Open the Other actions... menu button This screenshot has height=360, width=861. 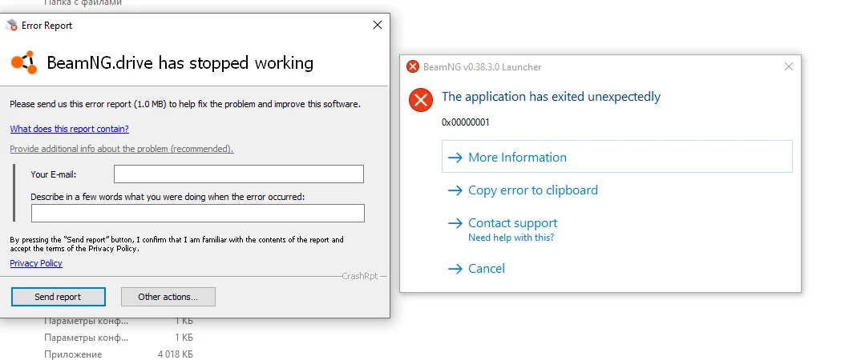coord(168,297)
